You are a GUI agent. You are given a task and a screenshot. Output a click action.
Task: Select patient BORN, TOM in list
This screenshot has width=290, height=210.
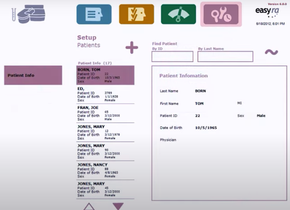coord(105,75)
